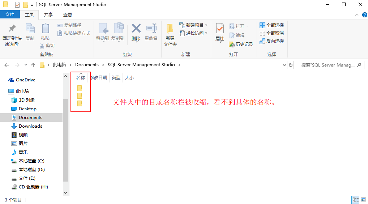
Task: Click the search box for SQL Server Manag...
Action: click(331, 65)
